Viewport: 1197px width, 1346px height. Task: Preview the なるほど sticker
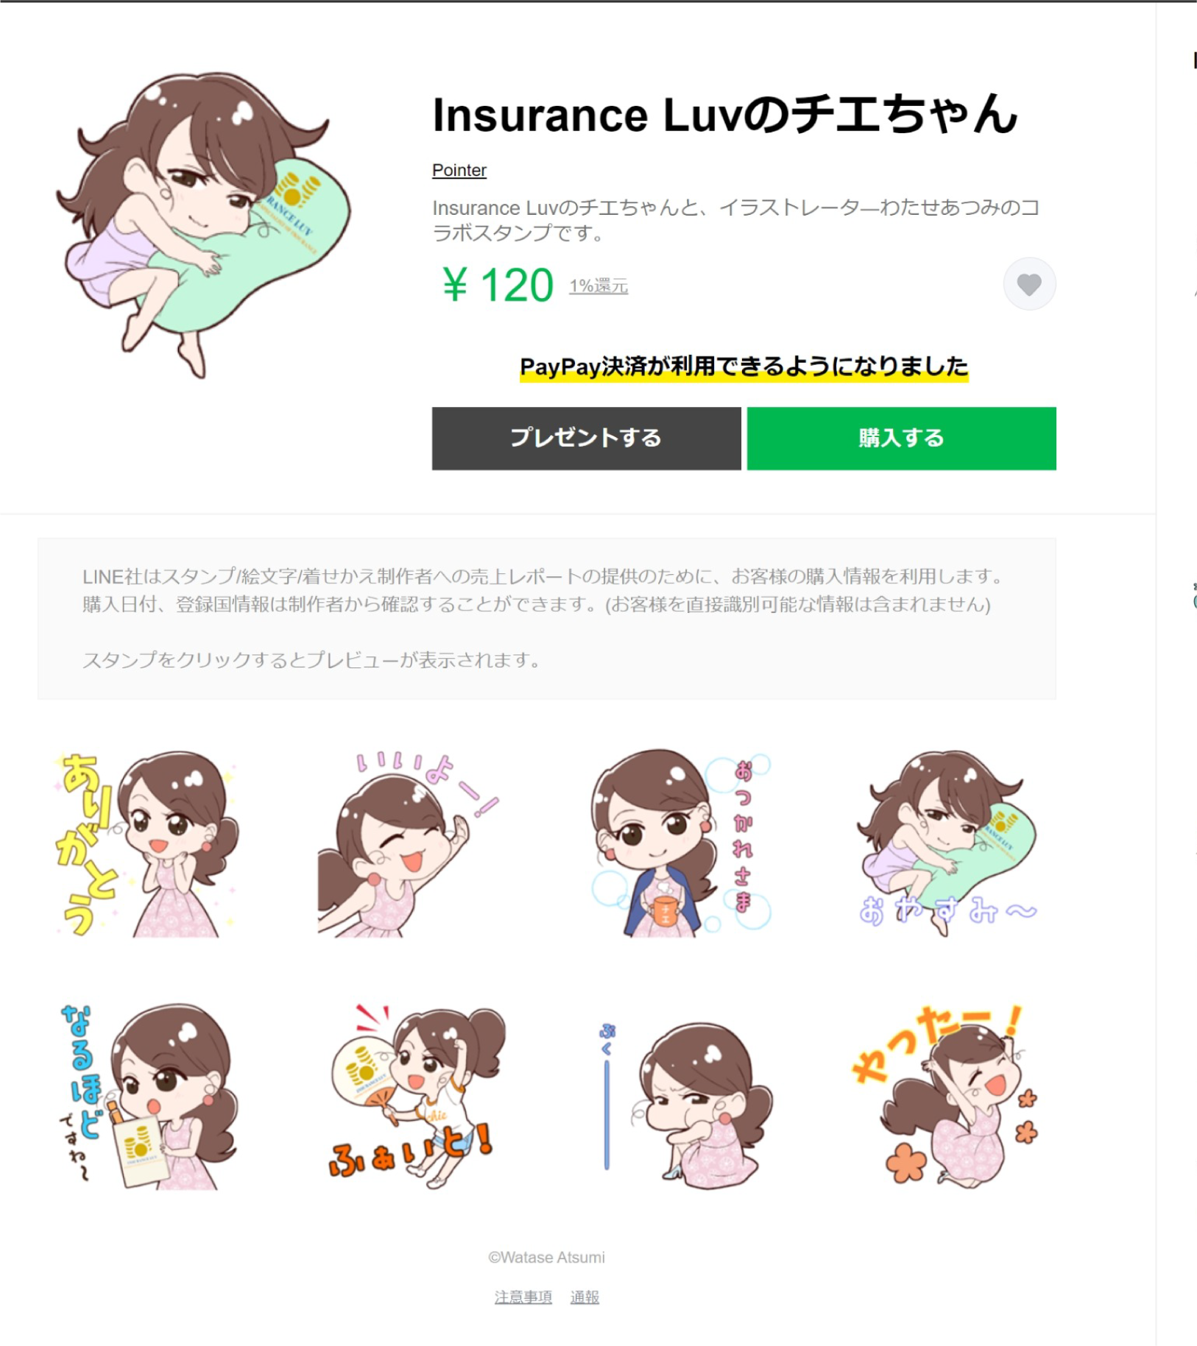pyautogui.click(x=147, y=1097)
